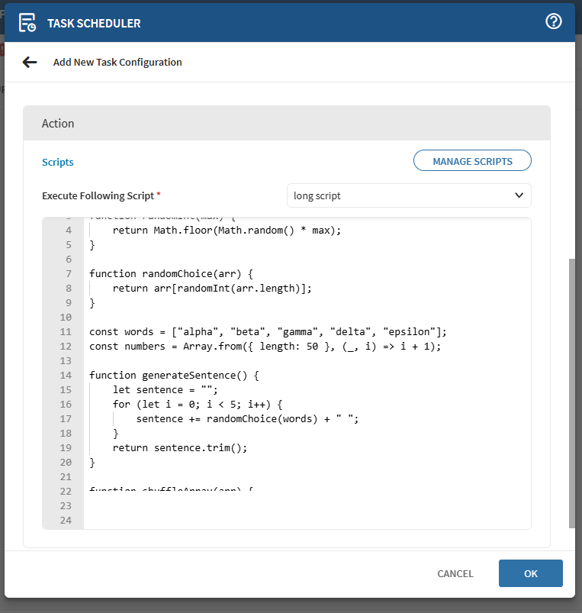582x613 pixels.
Task: Click the 'let sentence' code line
Action: [x=166, y=390]
